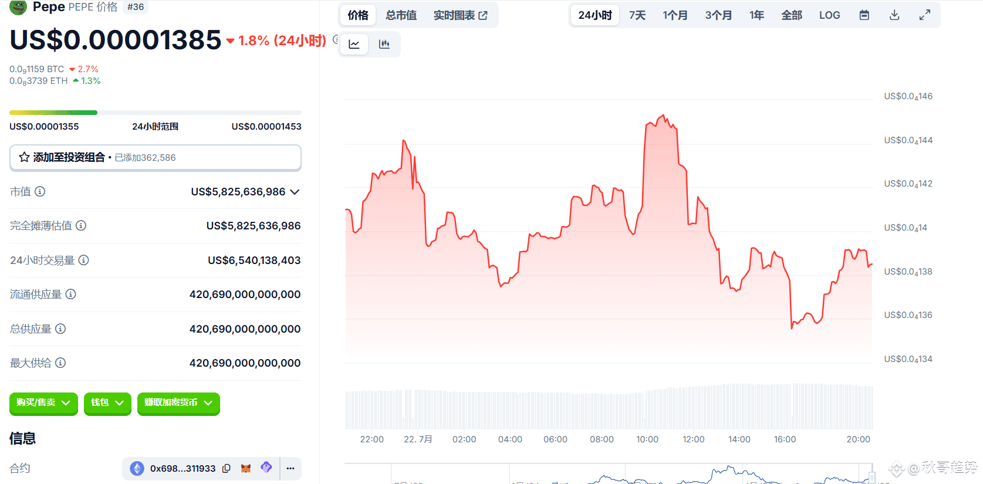Click the mini overview chart below timeline
The image size is (983, 484).
coord(609,474)
